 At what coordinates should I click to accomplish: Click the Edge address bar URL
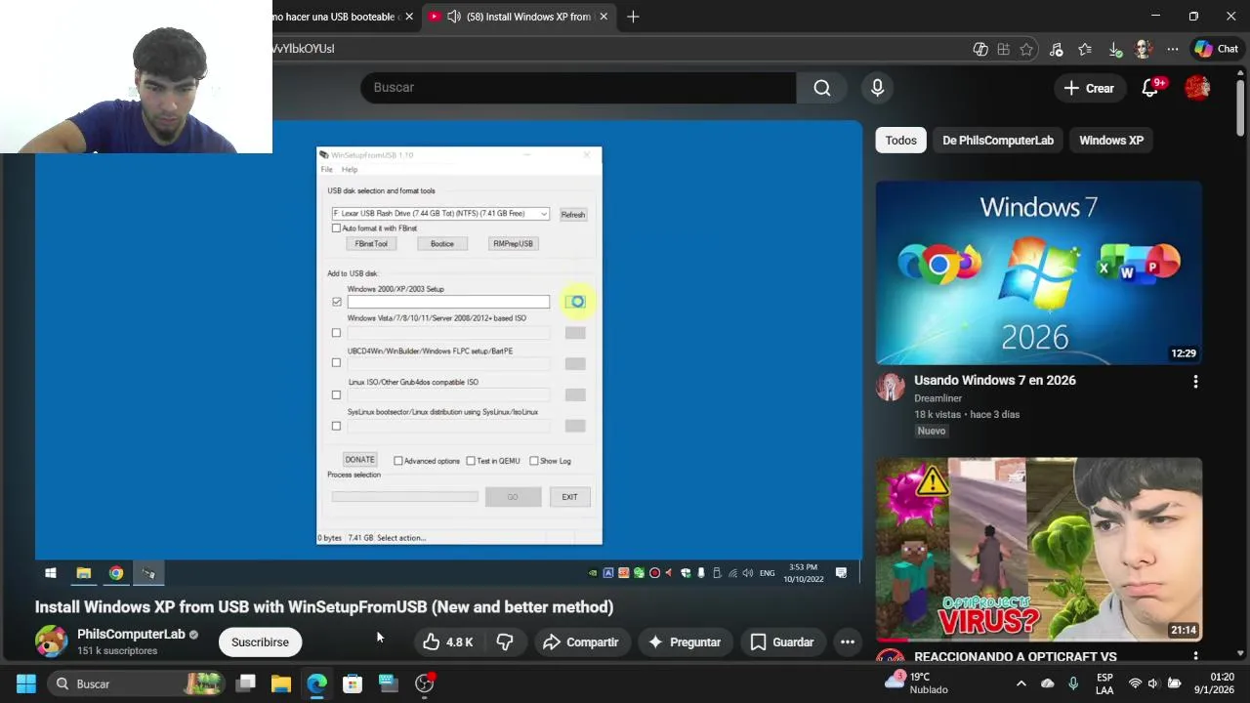click(x=304, y=49)
